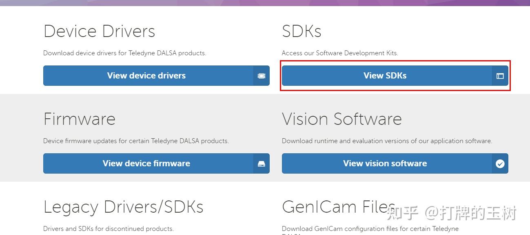
Task: Click the Firmware heading
Action: pos(79,119)
